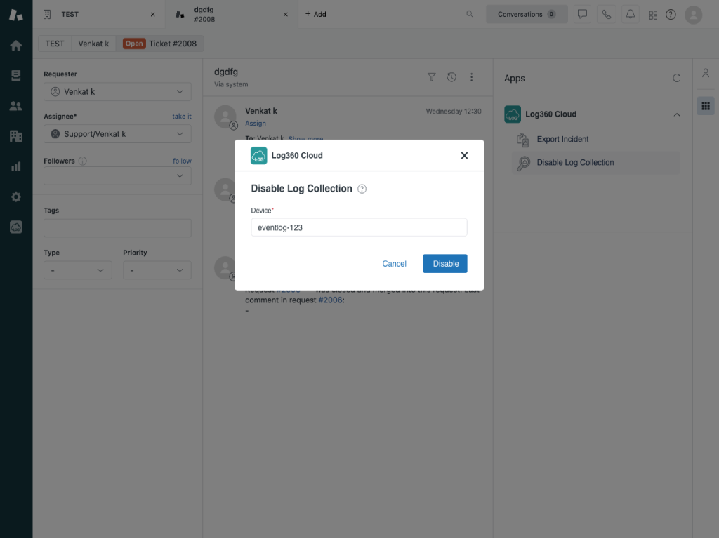The width and height of the screenshot is (719, 539).
Task: Click the follow link
Action: 182,161
